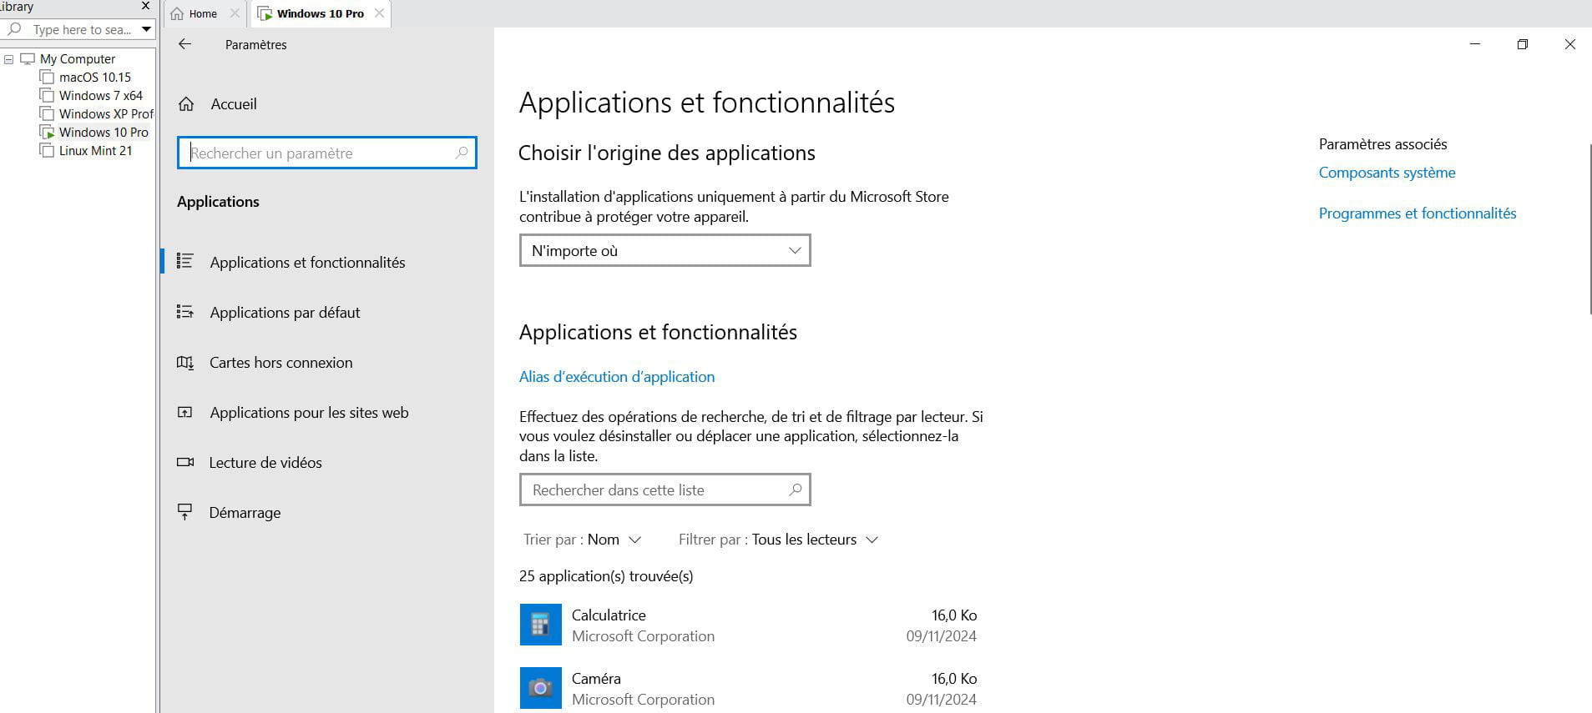The width and height of the screenshot is (1592, 713).
Task: Select Cartes hors connexion map icon
Action: click(185, 362)
